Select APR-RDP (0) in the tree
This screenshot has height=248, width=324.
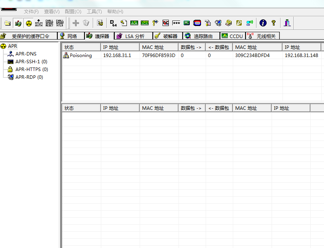tap(29, 77)
